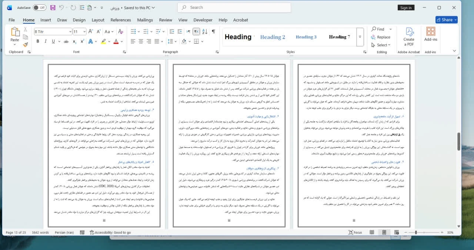
Task: Open the References tab
Action: click(120, 20)
